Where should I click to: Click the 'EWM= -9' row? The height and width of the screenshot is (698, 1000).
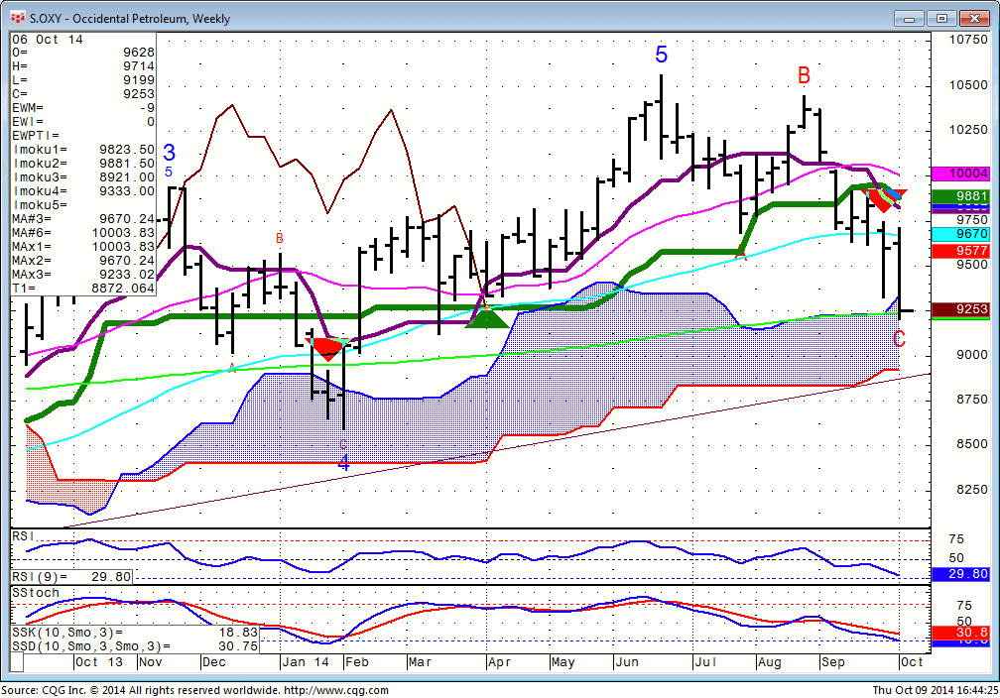pyautogui.click(x=83, y=108)
